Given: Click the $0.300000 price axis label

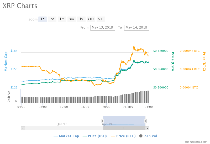Looking at the screenshot, I should click(161, 87).
